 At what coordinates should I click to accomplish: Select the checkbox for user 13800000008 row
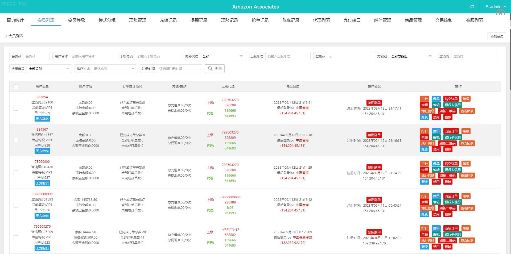coord(16,205)
